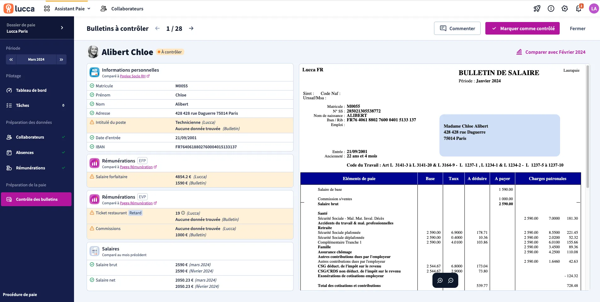600x302 pixels.
Task: Advance period to next month
Action: pyautogui.click(x=61, y=59)
